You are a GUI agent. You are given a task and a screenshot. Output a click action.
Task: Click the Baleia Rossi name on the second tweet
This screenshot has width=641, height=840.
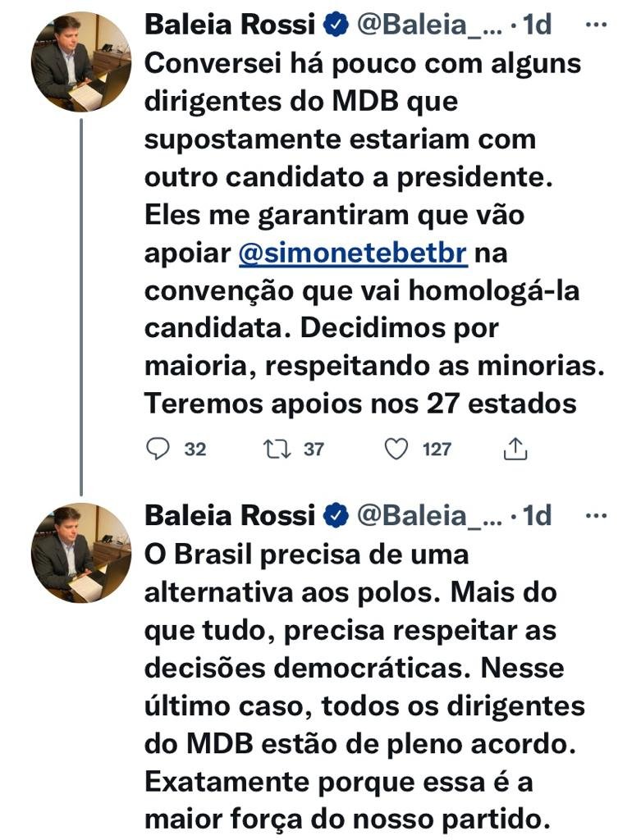230,516
